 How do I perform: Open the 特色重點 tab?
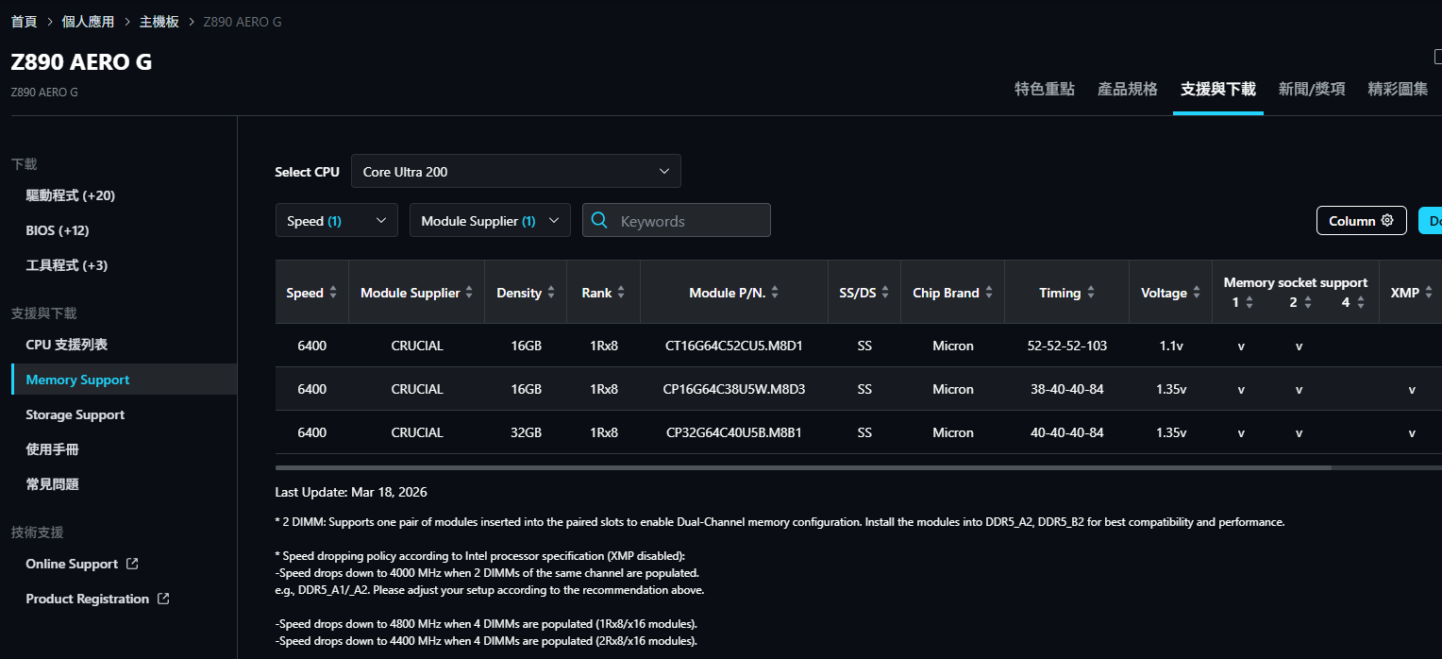[1045, 89]
